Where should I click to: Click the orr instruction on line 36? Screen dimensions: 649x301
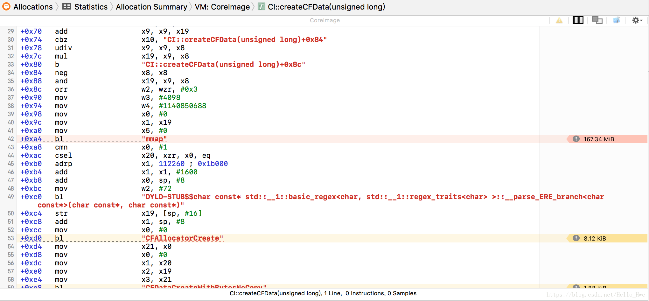pyautogui.click(x=61, y=89)
